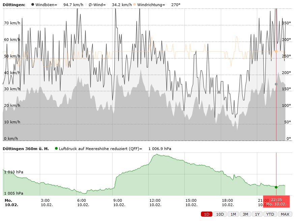The image size is (294, 221).
Task: Click the 18:00 time axis label
Action: click(228, 202)
